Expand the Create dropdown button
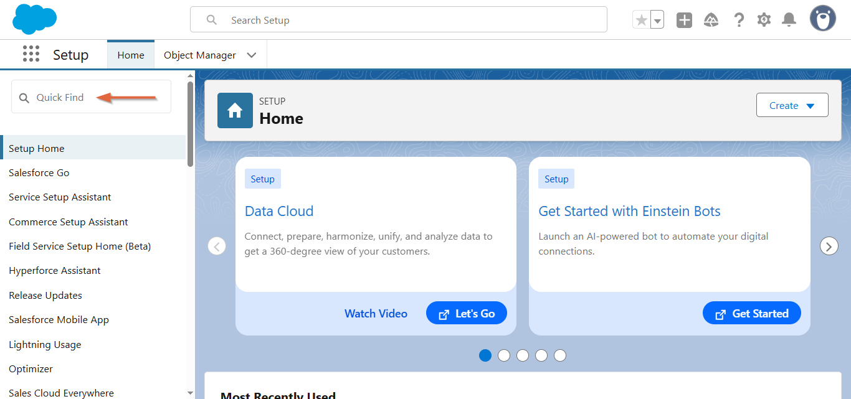This screenshot has width=851, height=399. pos(792,105)
